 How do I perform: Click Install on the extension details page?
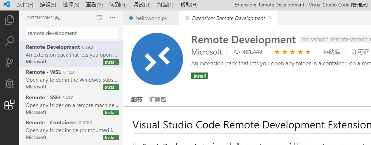pyautogui.click(x=200, y=76)
